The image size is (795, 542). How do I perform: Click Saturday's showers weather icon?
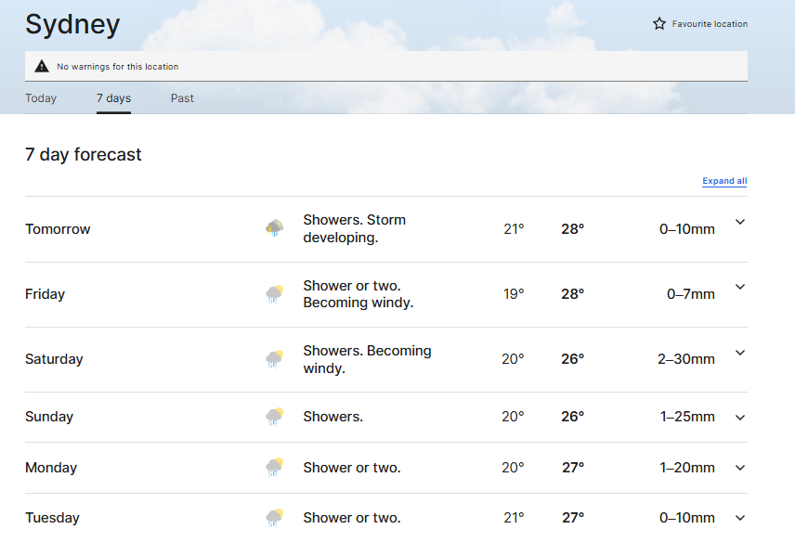274,359
